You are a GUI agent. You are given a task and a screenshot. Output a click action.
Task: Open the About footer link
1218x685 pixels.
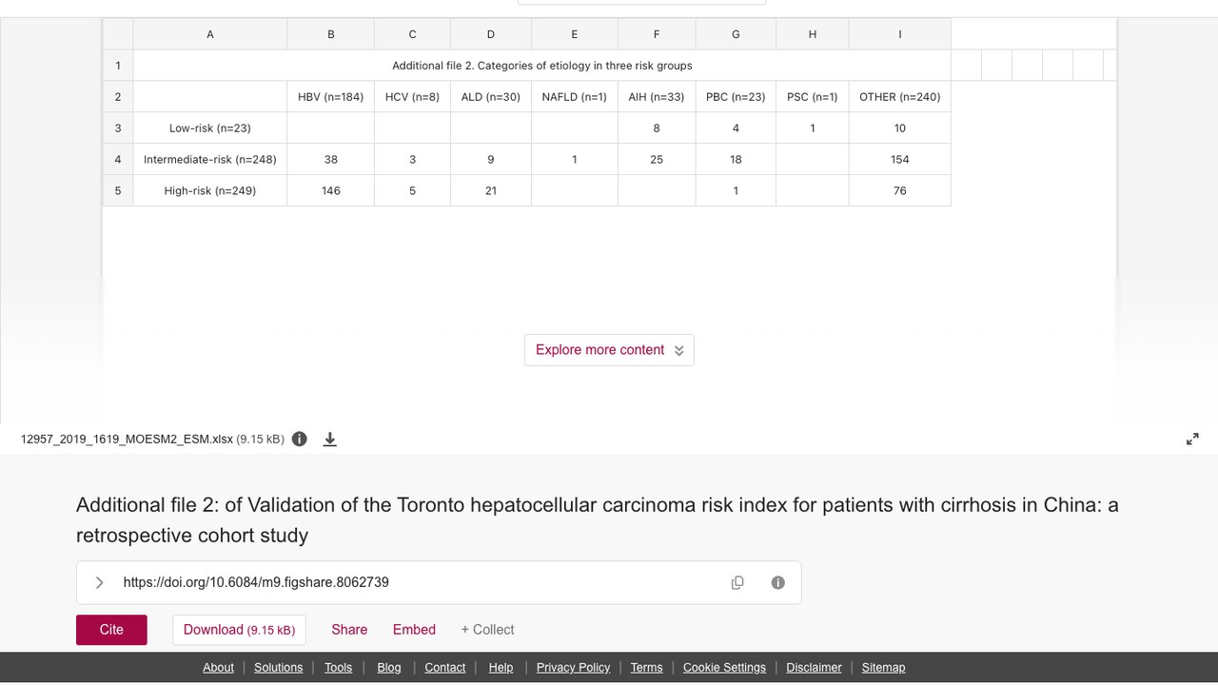point(218,668)
